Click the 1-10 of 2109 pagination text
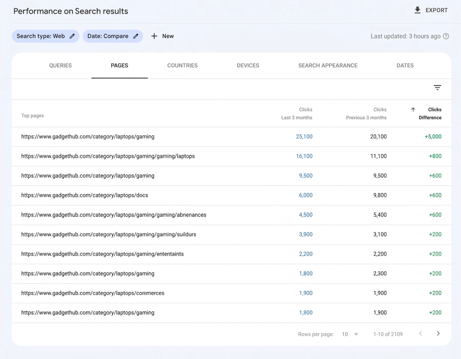 (x=388, y=334)
